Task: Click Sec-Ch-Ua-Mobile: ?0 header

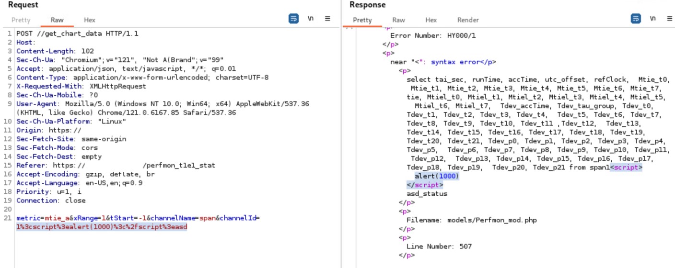Action: point(57,95)
